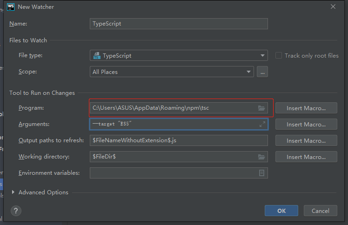Cancel the New Watcher dialog
This screenshot has height=225, width=348.
[321, 211]
